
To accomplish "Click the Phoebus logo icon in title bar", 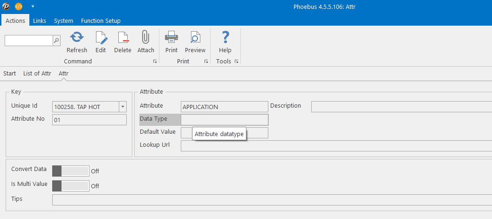I will 6,6.
